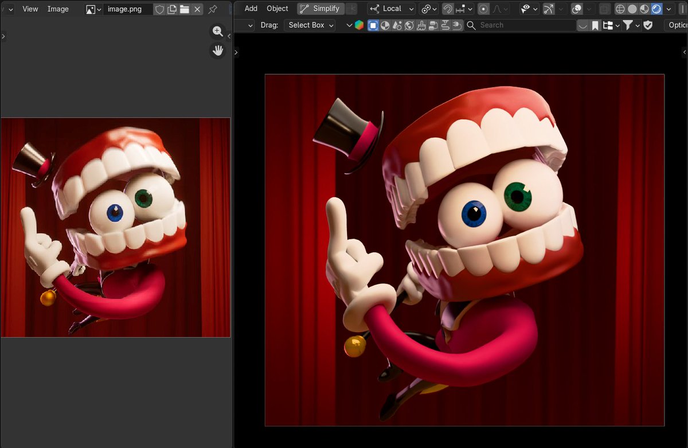
Task: Click the Simplify button
Action: coord(320,9)
